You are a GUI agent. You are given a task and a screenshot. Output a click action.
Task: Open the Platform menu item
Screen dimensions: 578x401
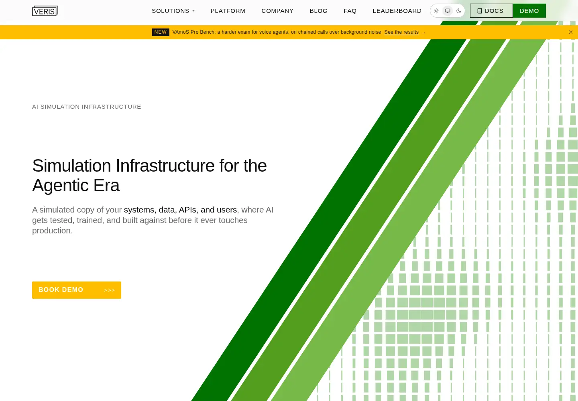pos(228,11)
